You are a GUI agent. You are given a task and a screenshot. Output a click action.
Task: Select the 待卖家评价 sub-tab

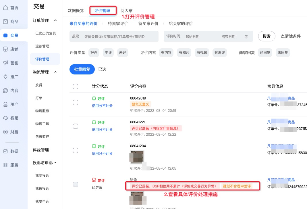[x=118, y=24]
